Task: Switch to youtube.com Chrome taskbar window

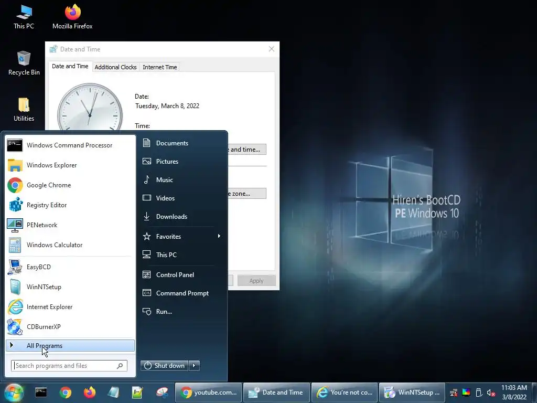Action: 209,393
